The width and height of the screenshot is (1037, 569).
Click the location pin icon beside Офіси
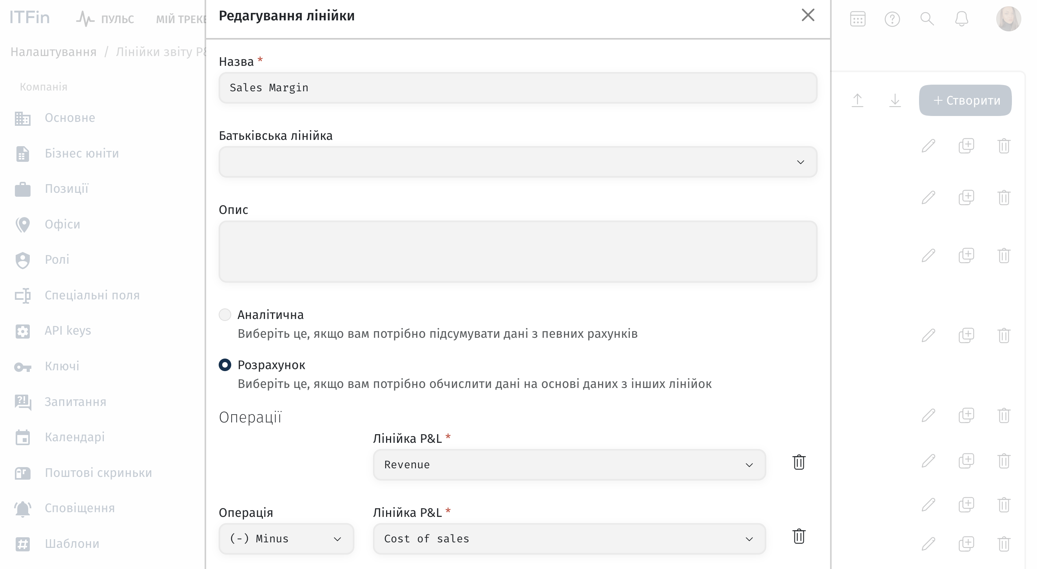coord(23,225)
